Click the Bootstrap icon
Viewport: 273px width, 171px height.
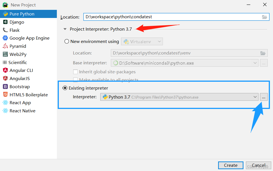tap(5, 86)
